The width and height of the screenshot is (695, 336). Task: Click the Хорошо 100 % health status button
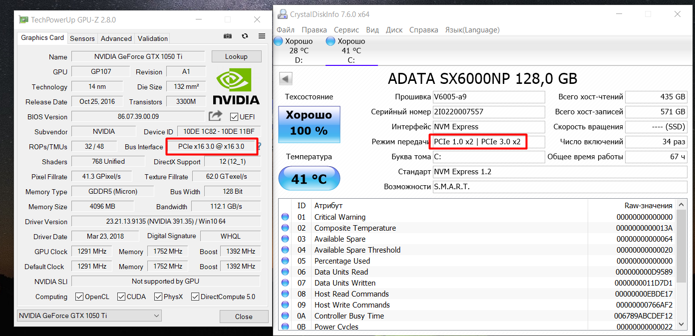coord(309,123)
